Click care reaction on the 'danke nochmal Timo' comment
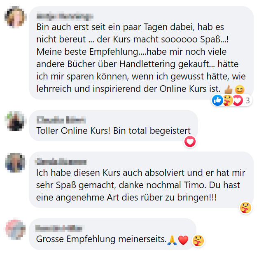This screenshot has width=259, height=259. (x=246, y=208)
